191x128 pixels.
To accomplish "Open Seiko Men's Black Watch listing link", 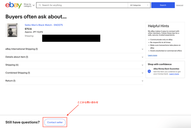I will click(44, 25).
